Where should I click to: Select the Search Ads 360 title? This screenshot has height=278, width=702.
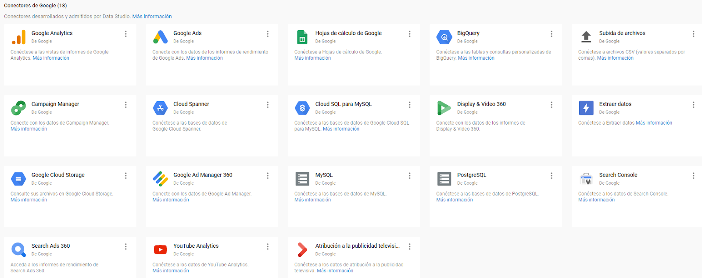click(x=50, y=246)
